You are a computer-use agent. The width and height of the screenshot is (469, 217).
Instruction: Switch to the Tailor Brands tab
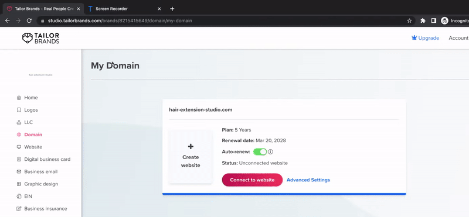(43, 9)
